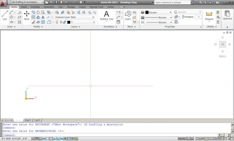Choose the Copy tool in Modify panel
The height and width of the screenshot is (141, 234).
[x=33, y=13]
